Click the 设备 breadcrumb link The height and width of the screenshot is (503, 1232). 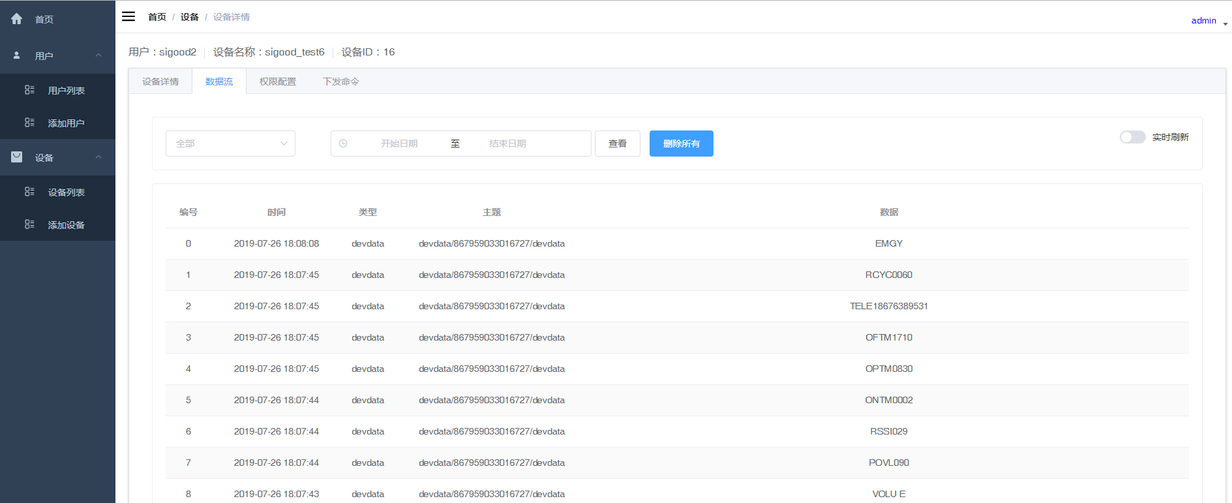tap(190, 17)
